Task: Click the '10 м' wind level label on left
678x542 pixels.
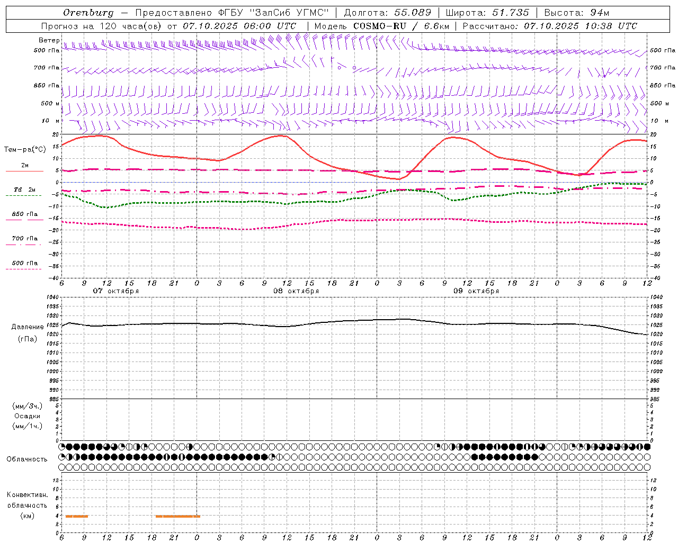Action: click(50, 121)
